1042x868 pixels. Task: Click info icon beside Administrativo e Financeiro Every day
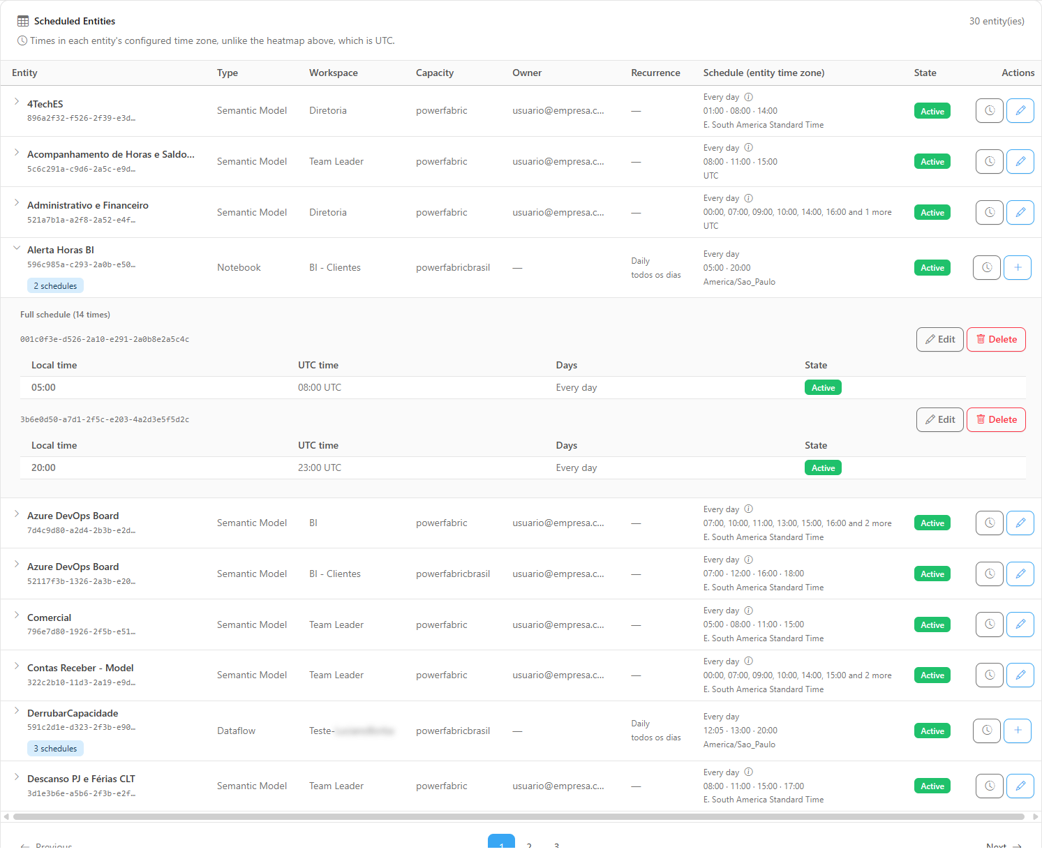pos(748,198)
